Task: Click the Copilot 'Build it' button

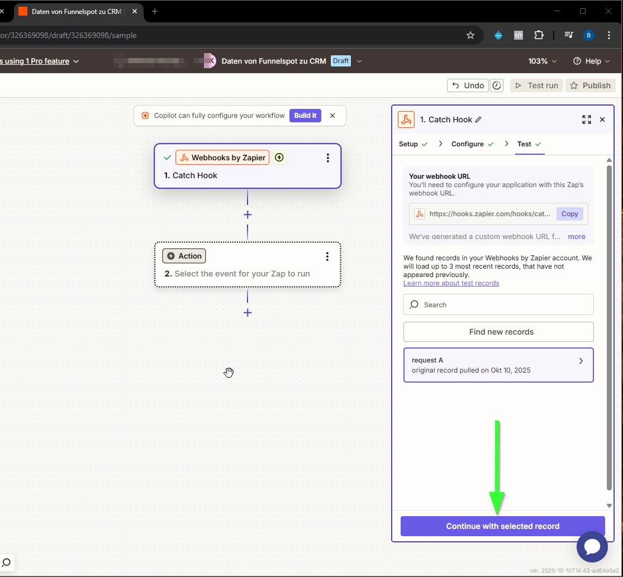Action: (x=305, y=116)
